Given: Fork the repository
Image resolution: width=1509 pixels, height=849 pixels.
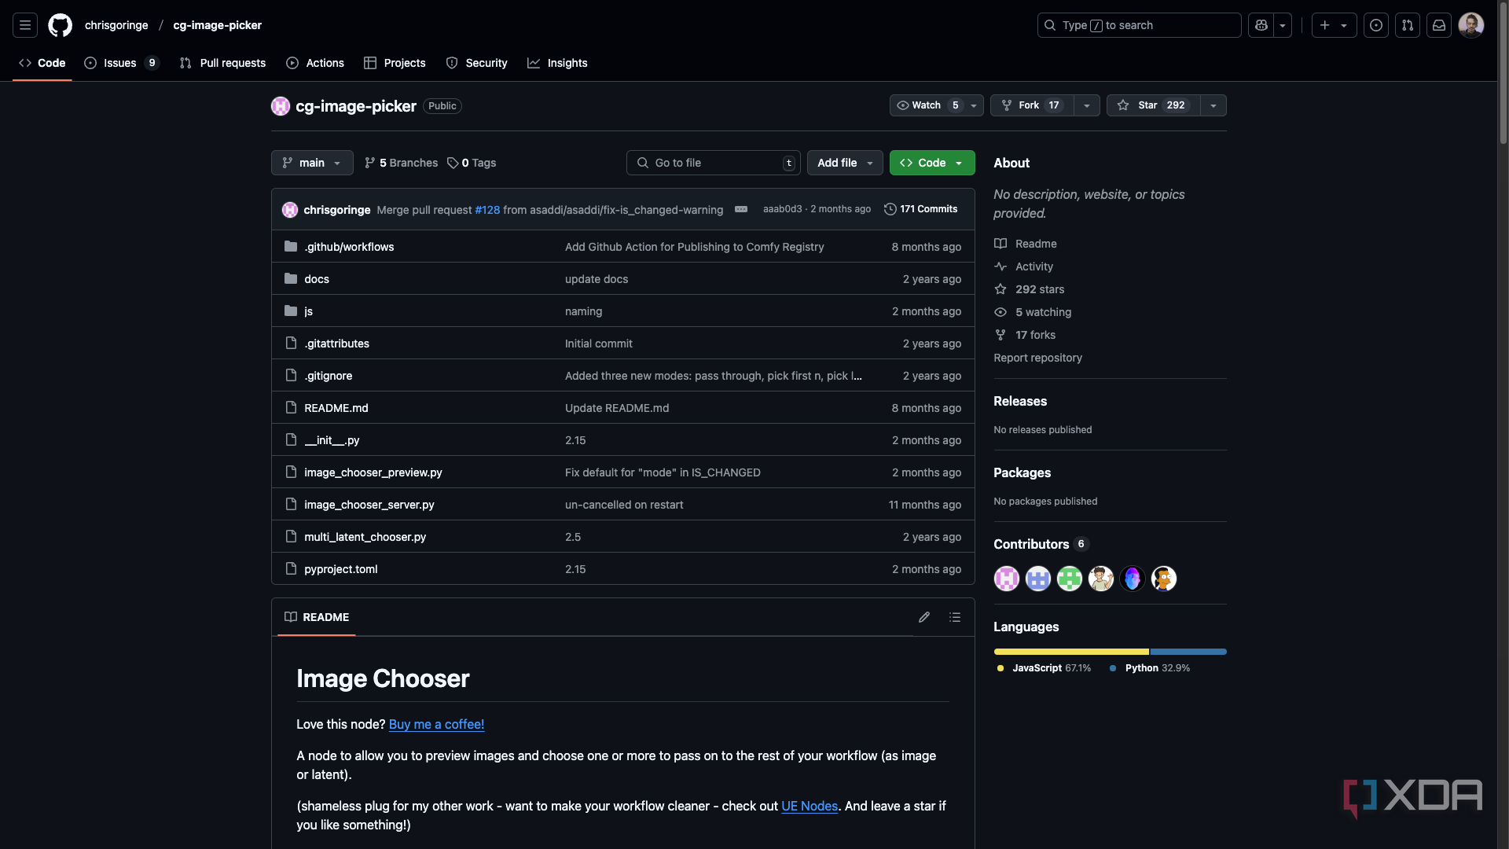Looking at the screenshot, I should point(1032,105).
